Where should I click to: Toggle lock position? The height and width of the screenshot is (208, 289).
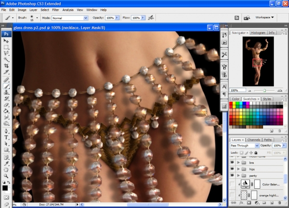pos(251,153)
